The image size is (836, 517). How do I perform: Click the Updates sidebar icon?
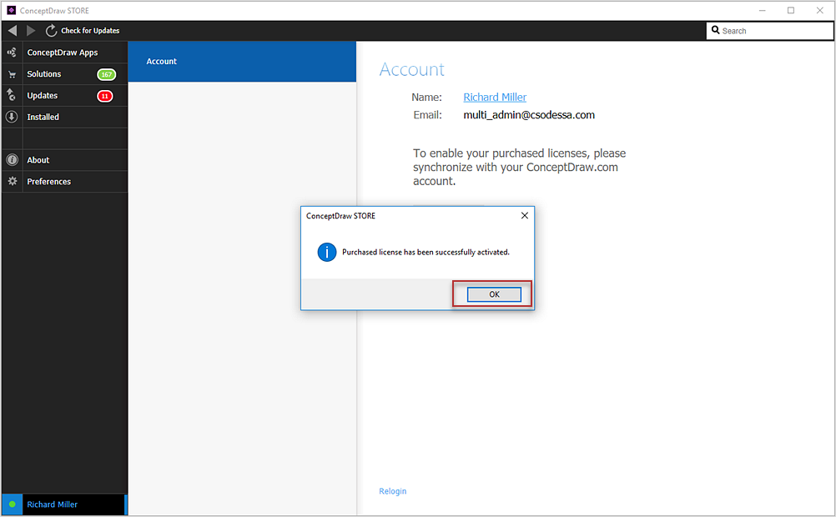pos(11,95)
